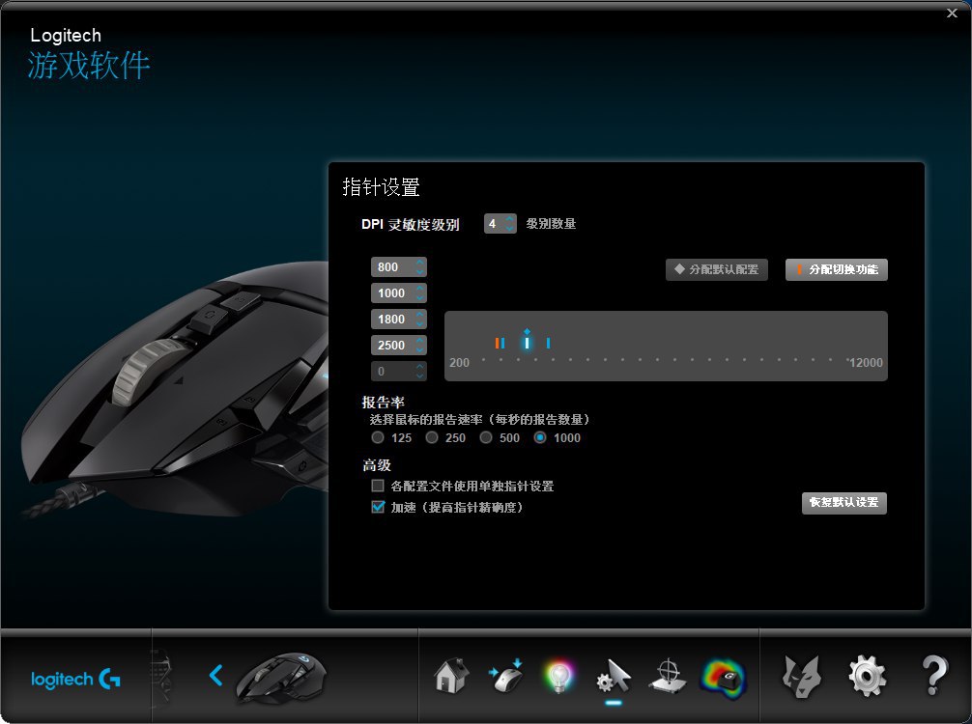This screenshot has width=972, height=724.
Task: Click the 报告率 heading
Action: click(383, 403)
